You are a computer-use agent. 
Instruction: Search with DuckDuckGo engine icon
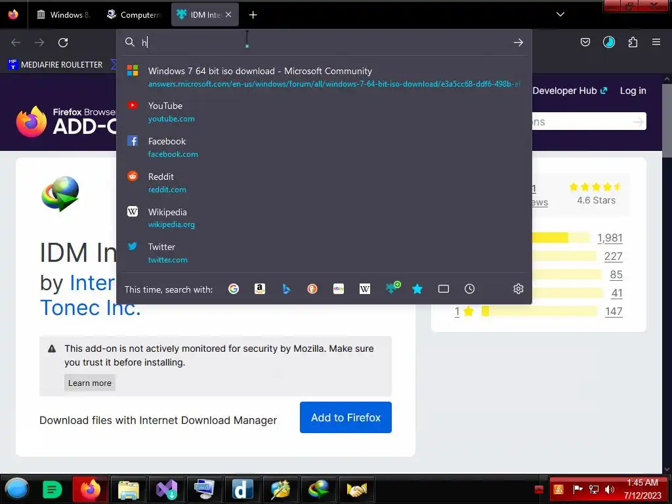312,289
